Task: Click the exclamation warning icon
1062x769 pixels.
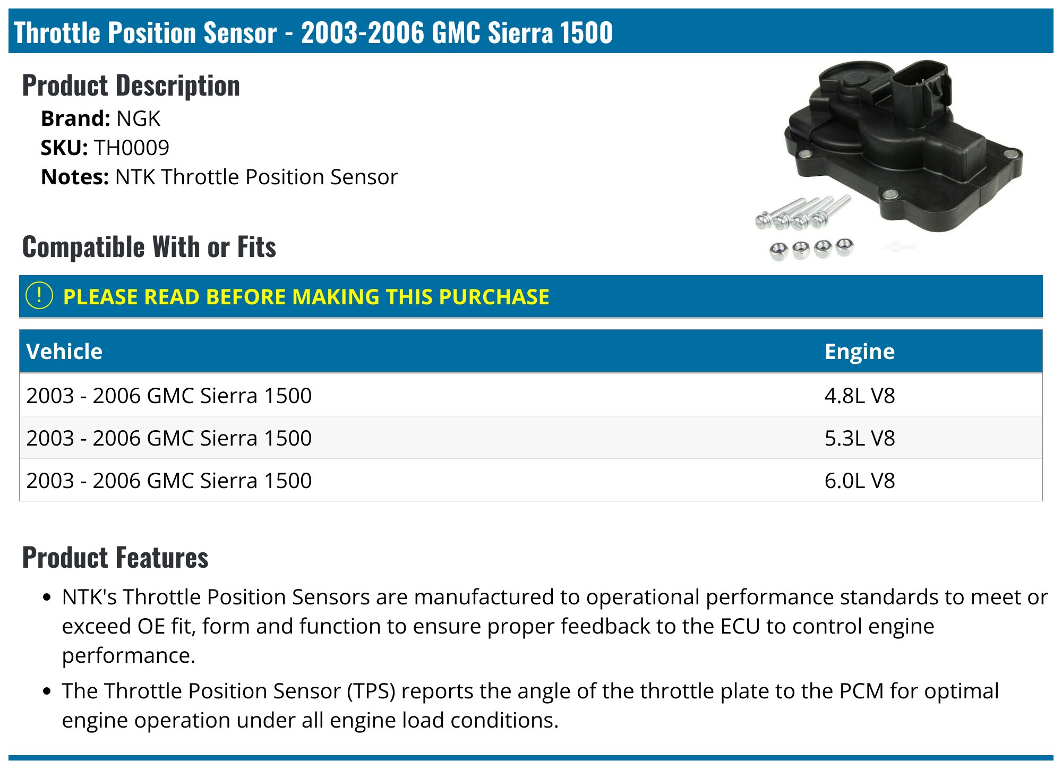Action: [39, 296]
